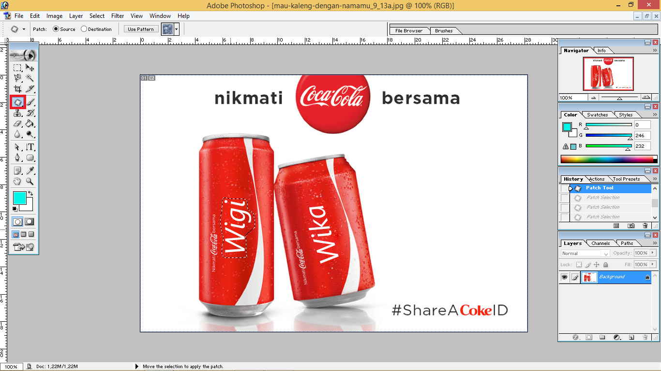Open the Select menu

97,16
